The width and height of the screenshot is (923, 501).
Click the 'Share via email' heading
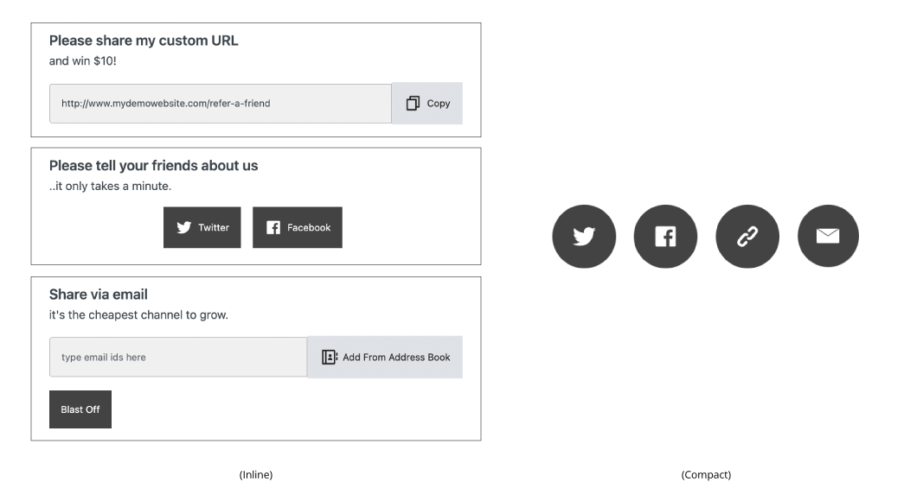click(99, 295)
